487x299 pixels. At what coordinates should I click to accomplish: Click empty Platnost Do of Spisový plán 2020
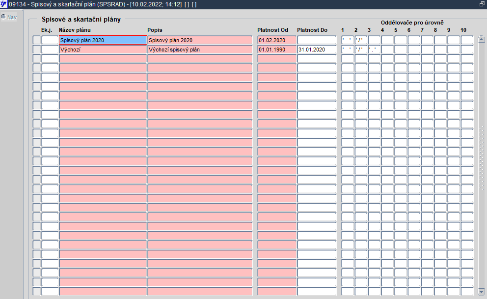pos(317,40)
